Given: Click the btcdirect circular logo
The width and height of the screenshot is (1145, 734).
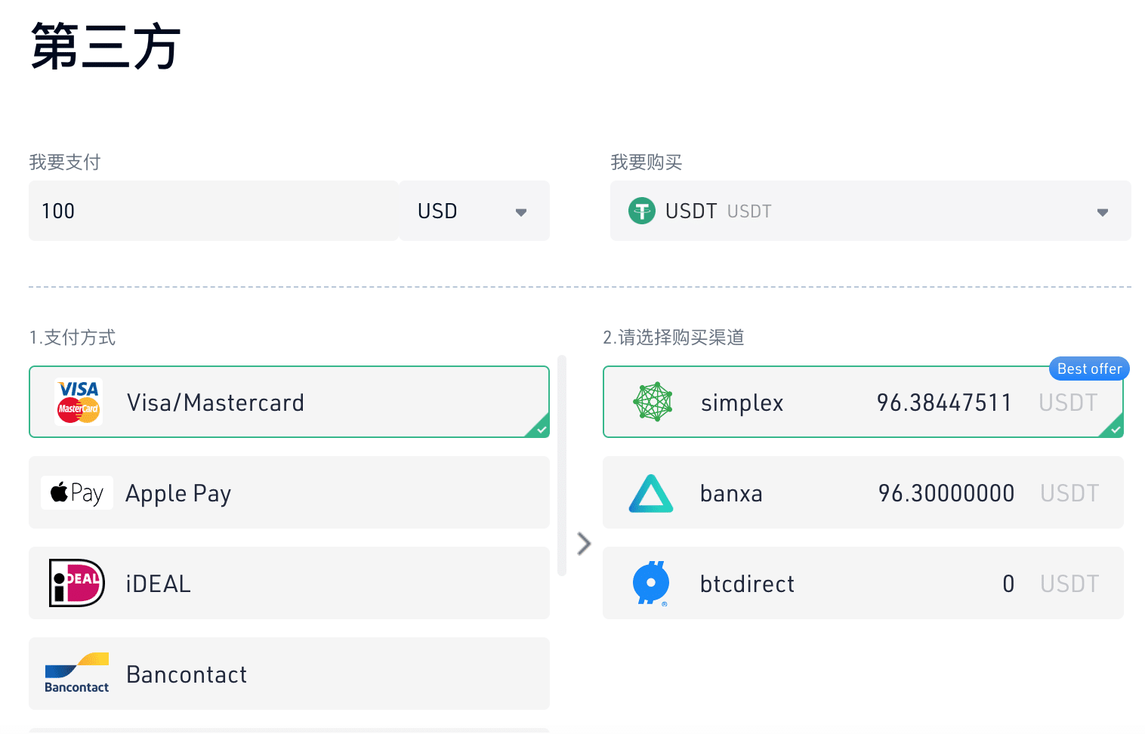Looking at the screenshot, I should click(650, 583).
